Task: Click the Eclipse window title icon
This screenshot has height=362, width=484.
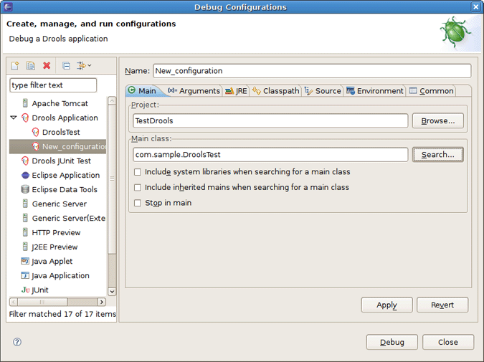Action: point(7,6)
